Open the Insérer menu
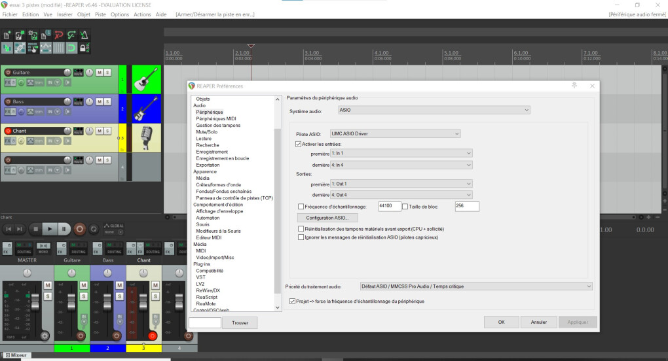The image size is (668, 361). point(65,14)
